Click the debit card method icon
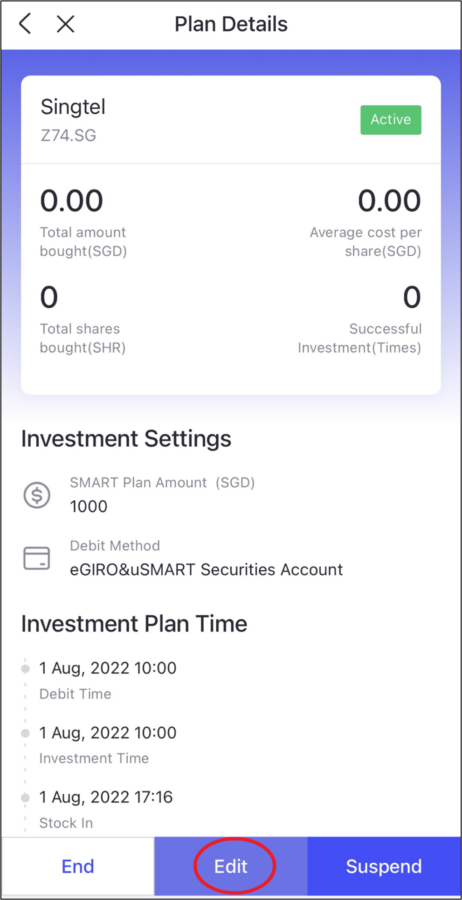The width and height of the screenshot is (462, 900). (37, 558)
